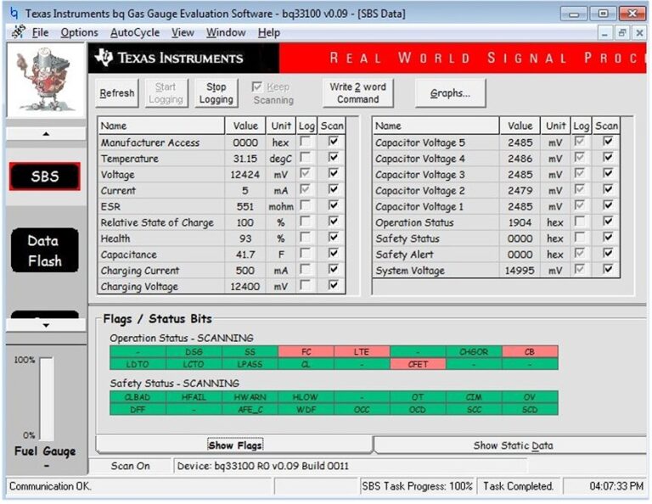Open the Options menu
This screenshot has width=652, height=504.
(x=80, y=32)
